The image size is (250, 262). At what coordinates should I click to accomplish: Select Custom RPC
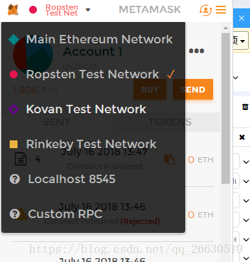[x=93, y=214]
